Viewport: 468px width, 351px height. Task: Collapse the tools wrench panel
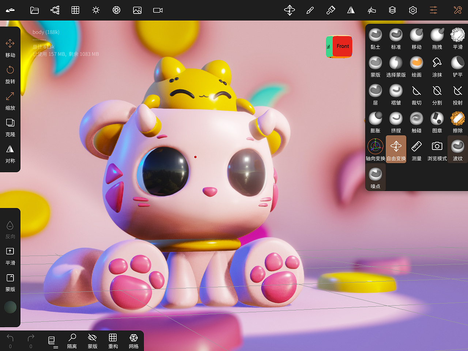tap(458, 10)
